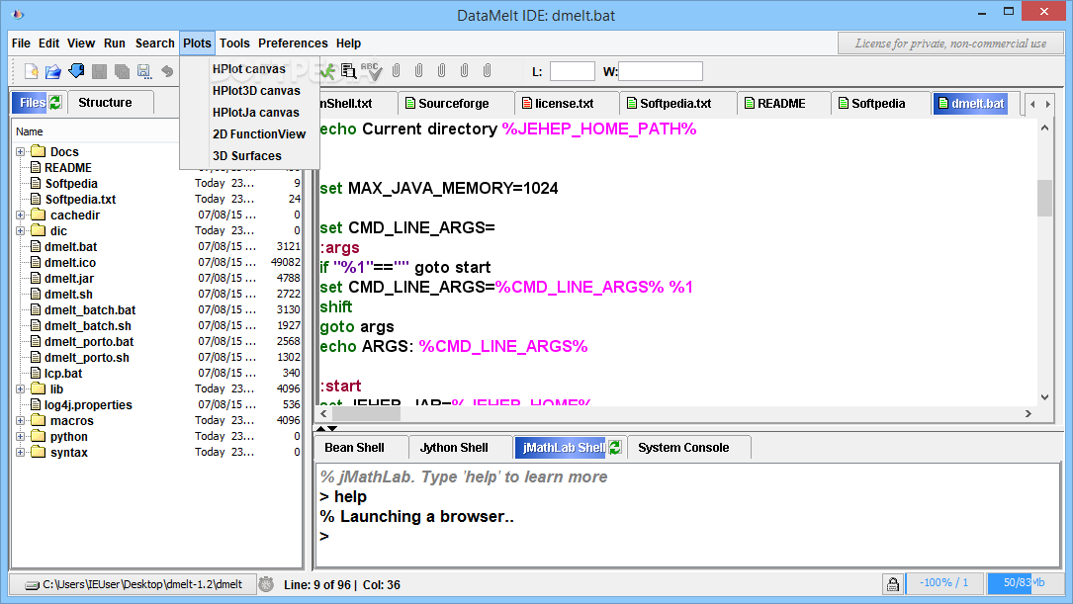Open the File menu
The height and width of the screenshot is (604, 1073).
click(21, 43)
